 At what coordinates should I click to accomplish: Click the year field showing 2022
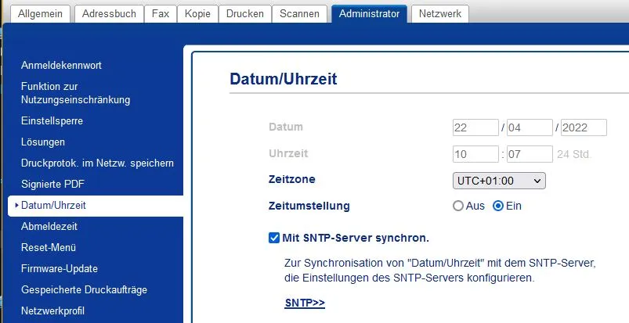(584, 127)
